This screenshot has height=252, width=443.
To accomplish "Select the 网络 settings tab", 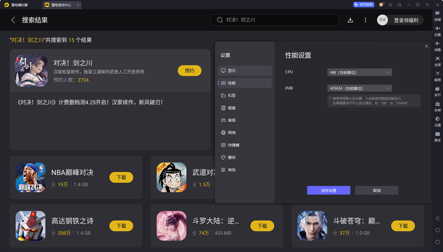I will coord(245,133).
